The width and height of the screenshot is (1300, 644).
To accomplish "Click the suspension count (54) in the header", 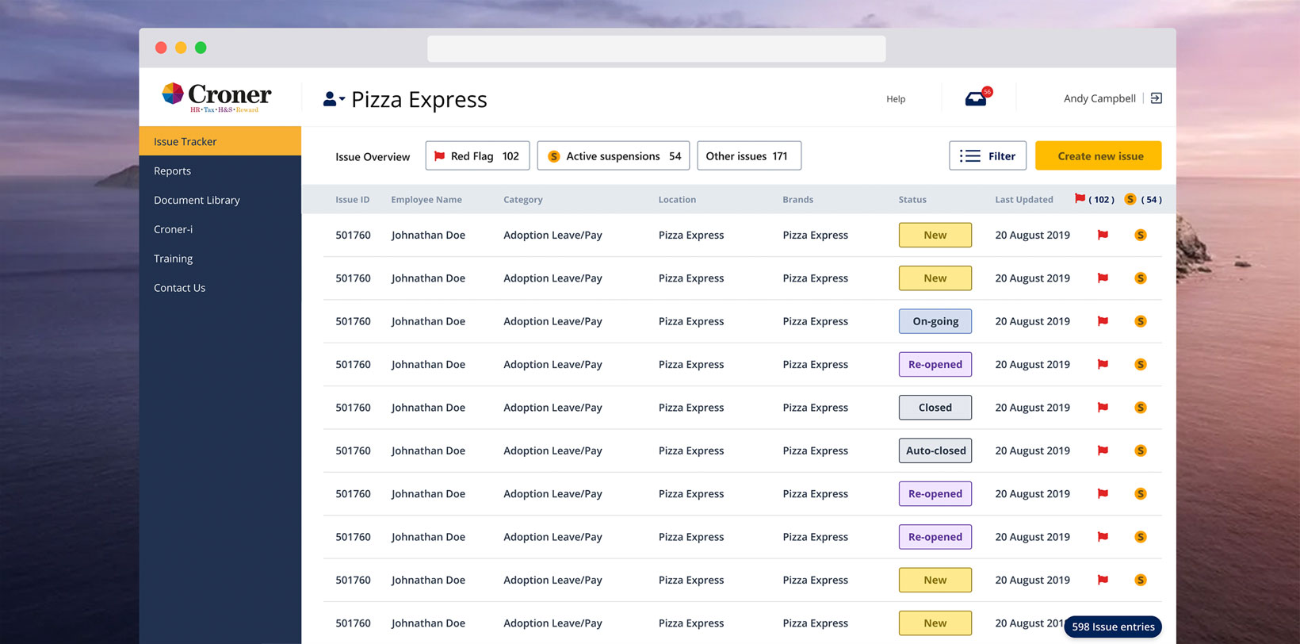I will click(x=1152, y=200).
